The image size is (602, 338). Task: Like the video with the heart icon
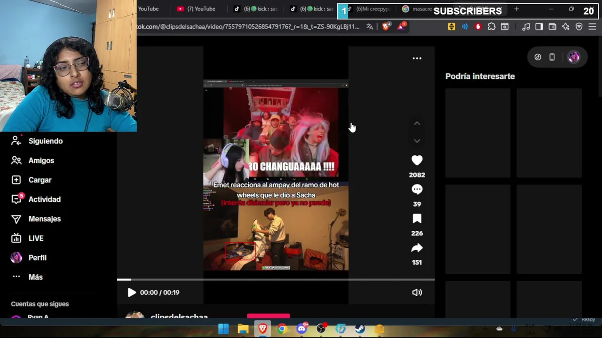coord(417,161)
